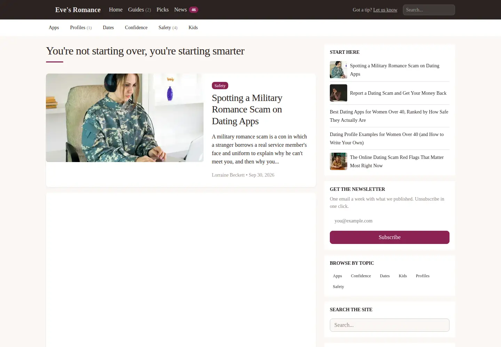Select the Dates category tab

(108, 27)
